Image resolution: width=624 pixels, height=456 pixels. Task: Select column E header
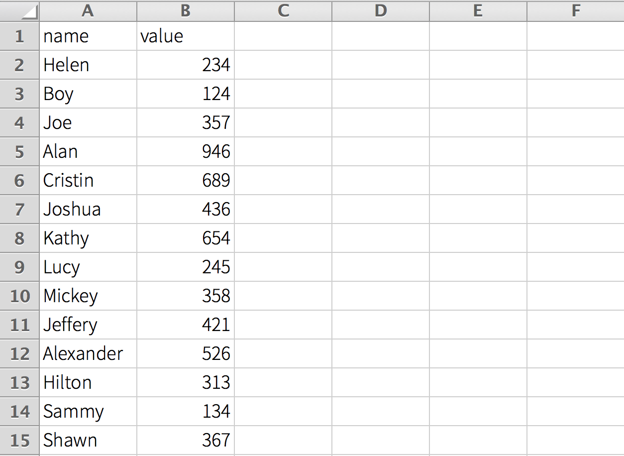click(478, 10)
